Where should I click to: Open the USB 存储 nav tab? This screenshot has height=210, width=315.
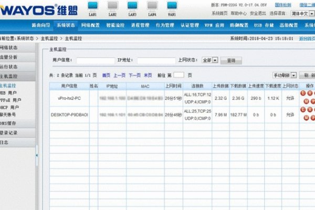coord(264,25)
